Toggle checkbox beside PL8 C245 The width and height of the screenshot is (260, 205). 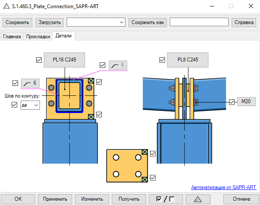(162, 60)
